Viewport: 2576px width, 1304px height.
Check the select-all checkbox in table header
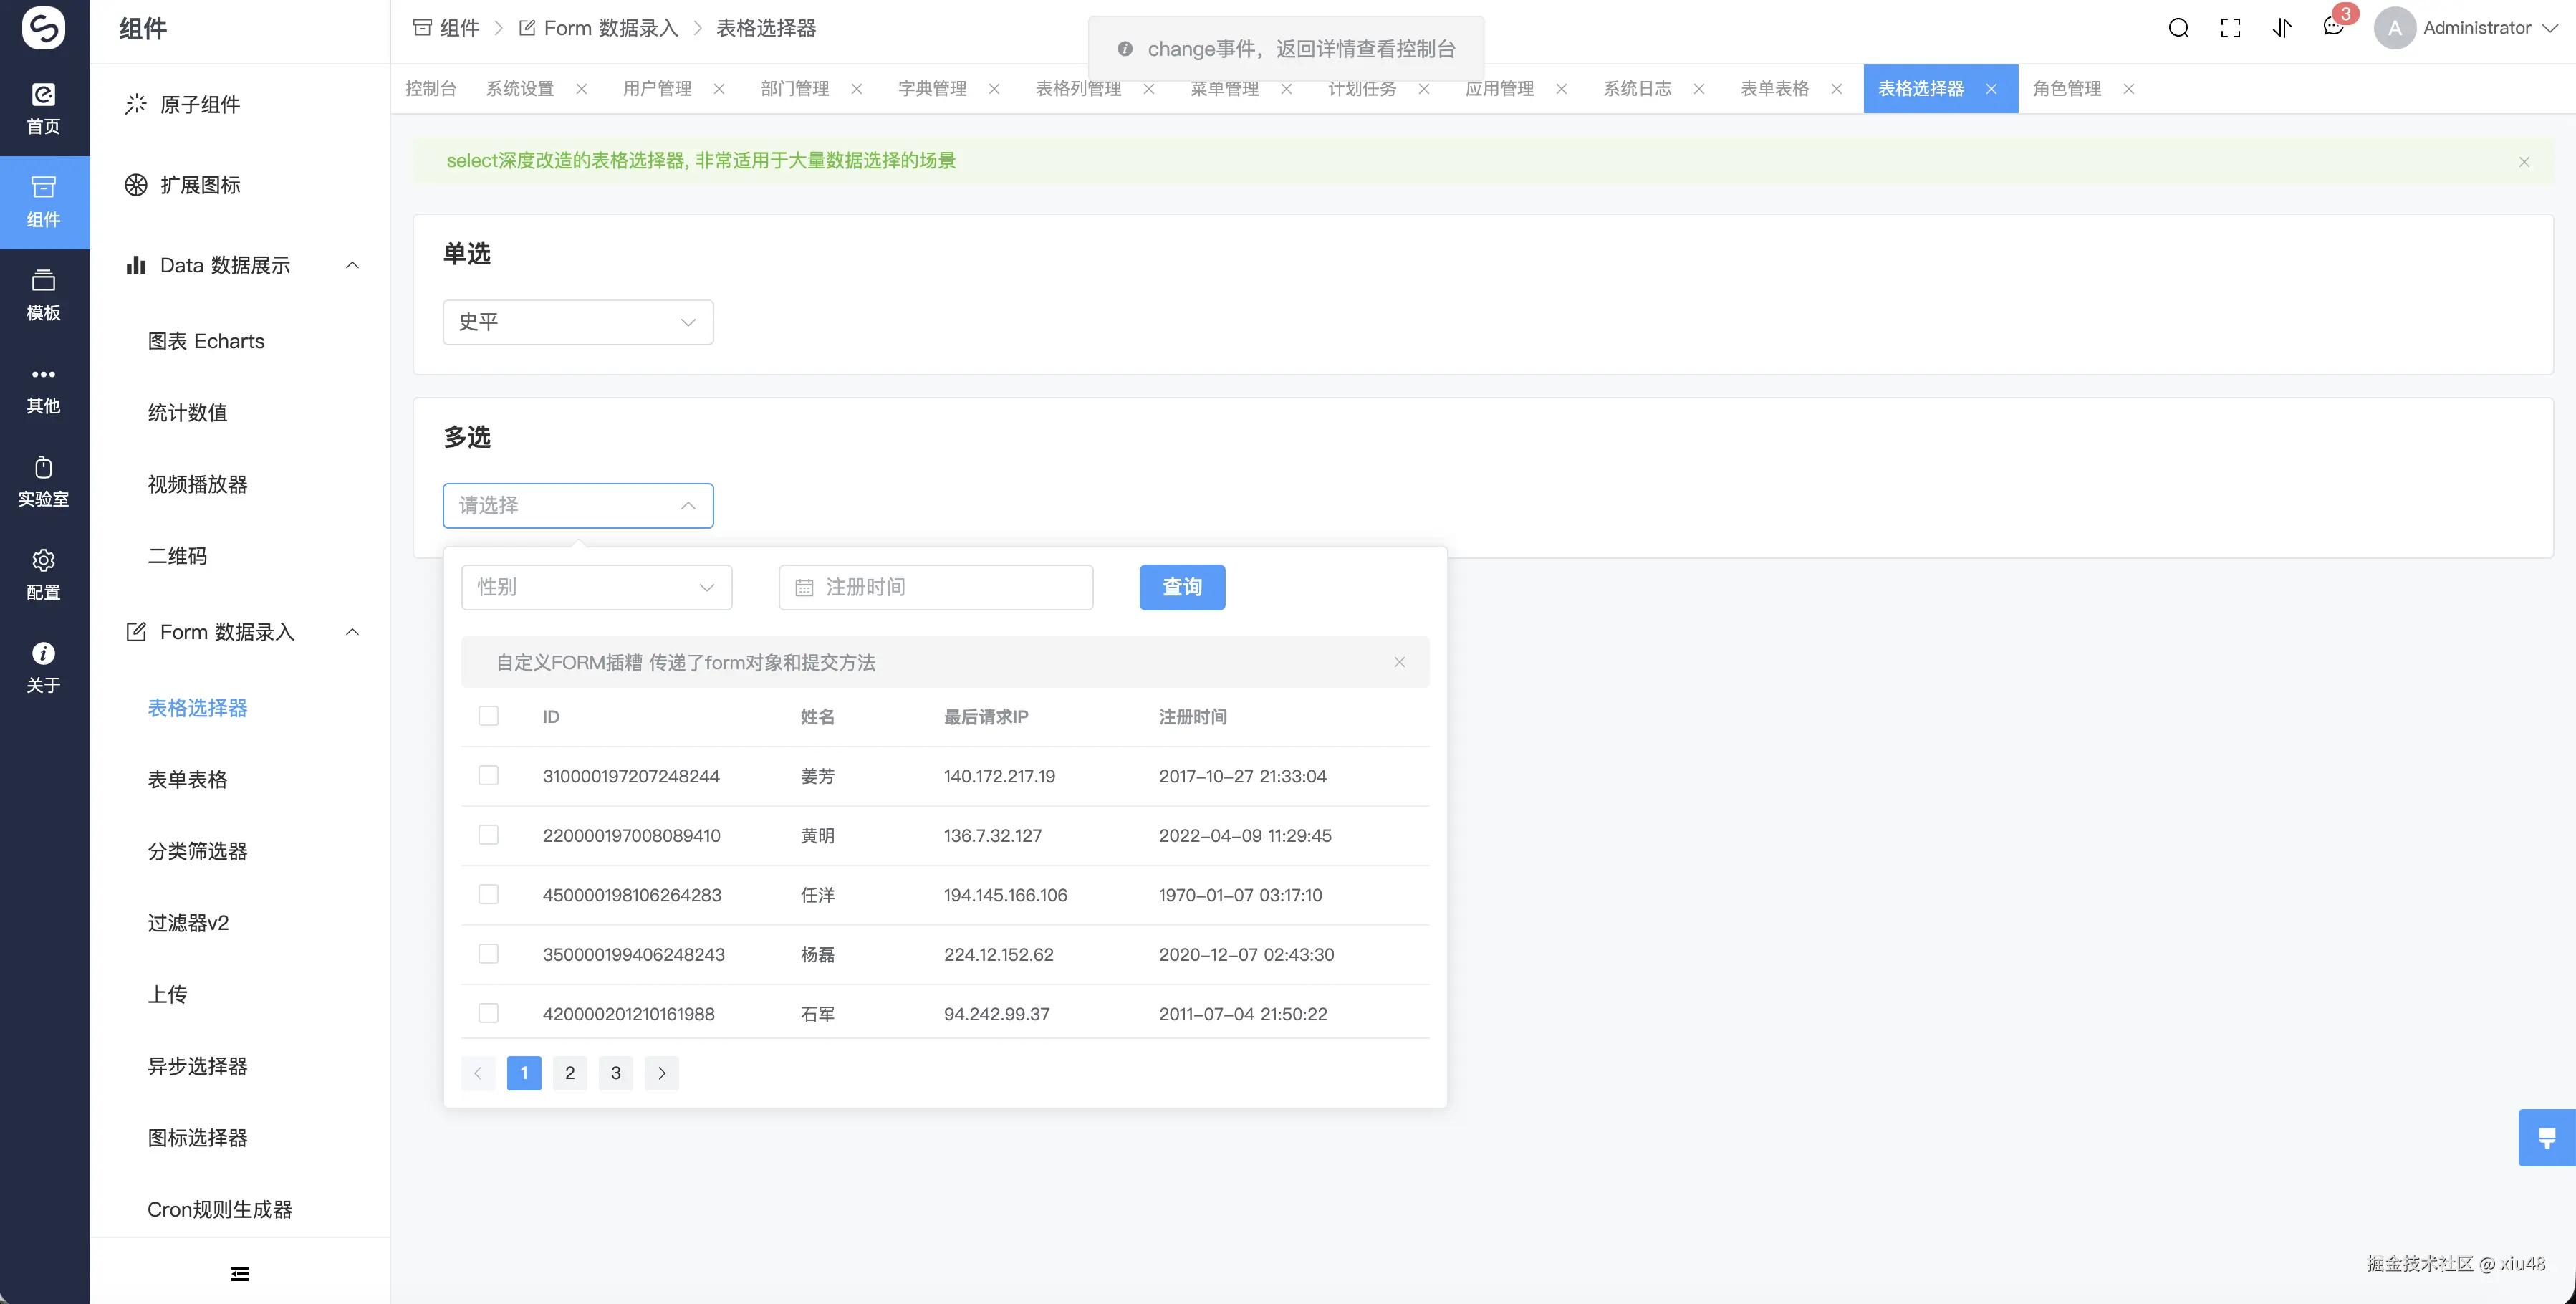pos(488,716)
